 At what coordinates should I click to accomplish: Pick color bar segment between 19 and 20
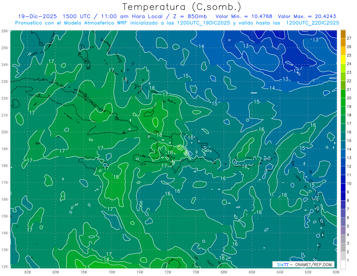click(343, 102)
